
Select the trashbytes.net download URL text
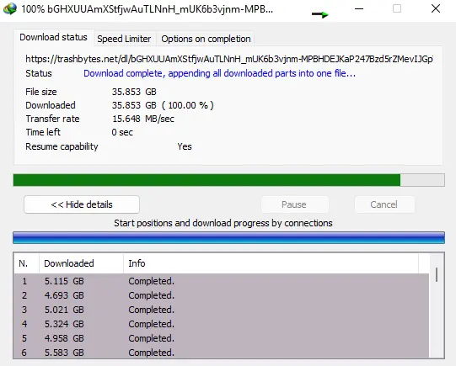pos(229,59)
